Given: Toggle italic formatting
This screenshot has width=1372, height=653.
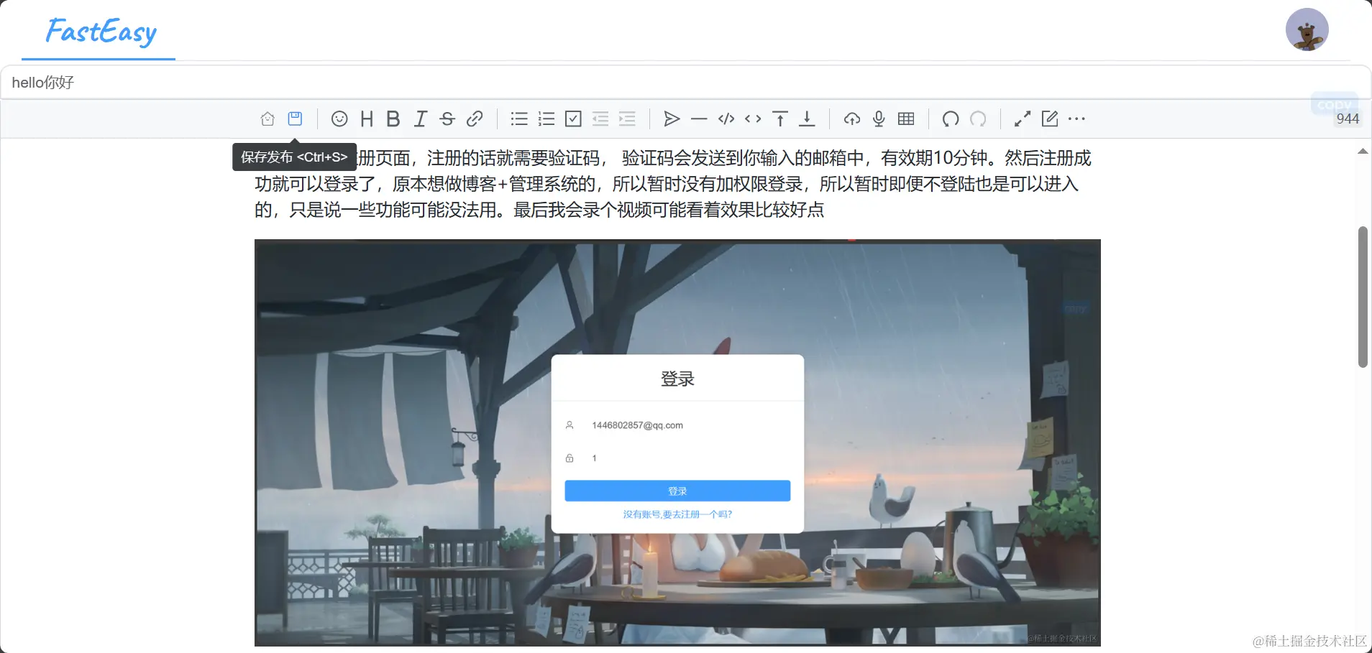Looking at the screenshot, I should coord(421,119).
